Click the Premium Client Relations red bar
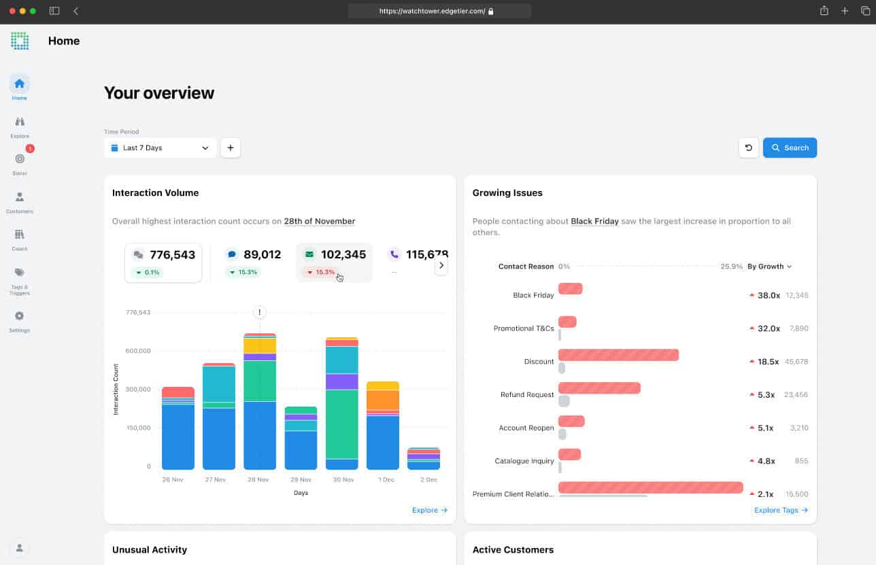The height and width of the screenshot is (565, 876). pos(650,487)
